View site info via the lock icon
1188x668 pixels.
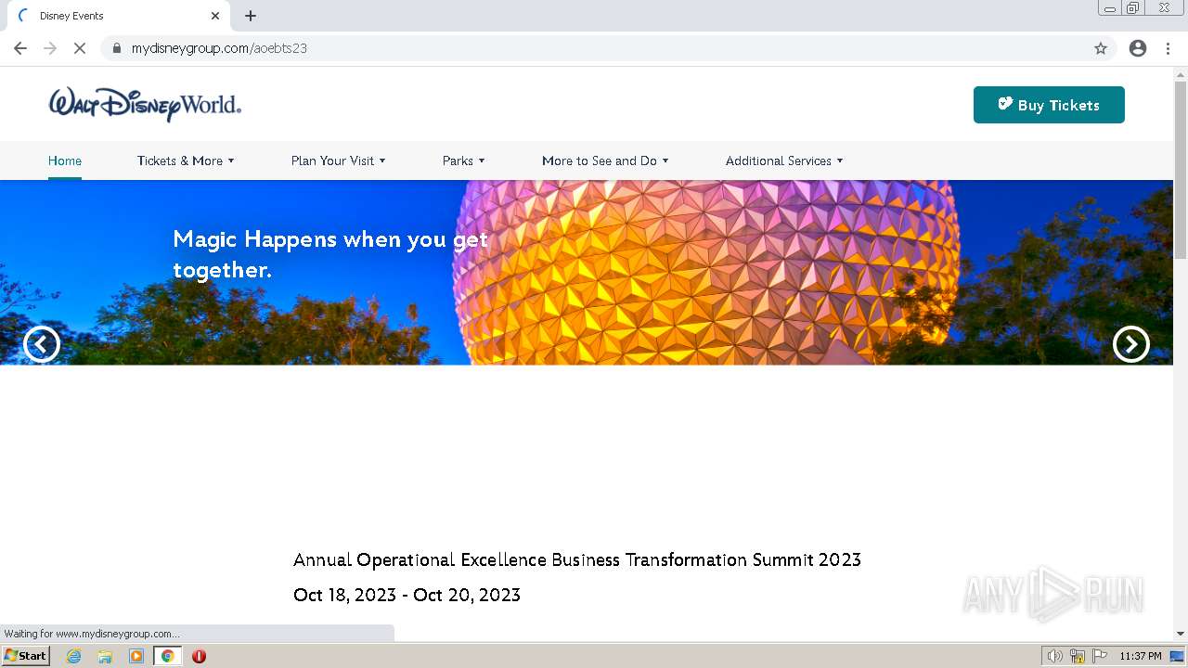117,48
